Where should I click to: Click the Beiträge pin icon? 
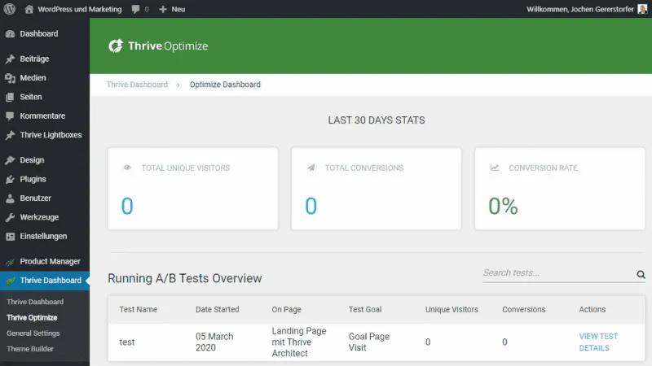tap(10, 59)
